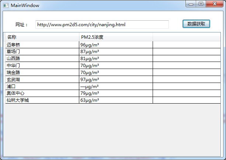Select the 奥体中心 name cell
Screen dimensions: 226x160
click(x=42, y=93)
